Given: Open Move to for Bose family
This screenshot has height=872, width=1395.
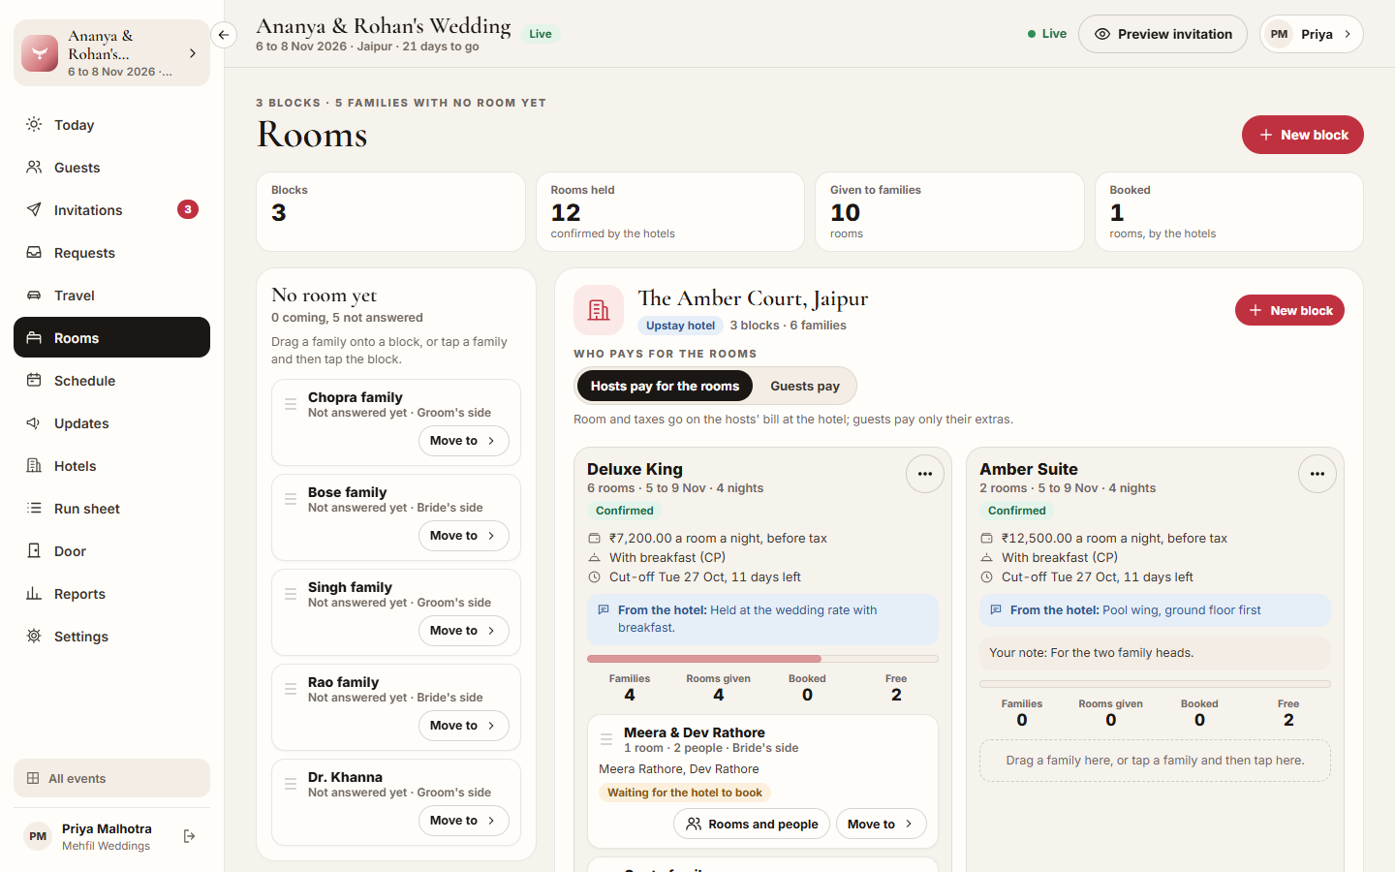Looking at the screenshot, I should 463,536.
